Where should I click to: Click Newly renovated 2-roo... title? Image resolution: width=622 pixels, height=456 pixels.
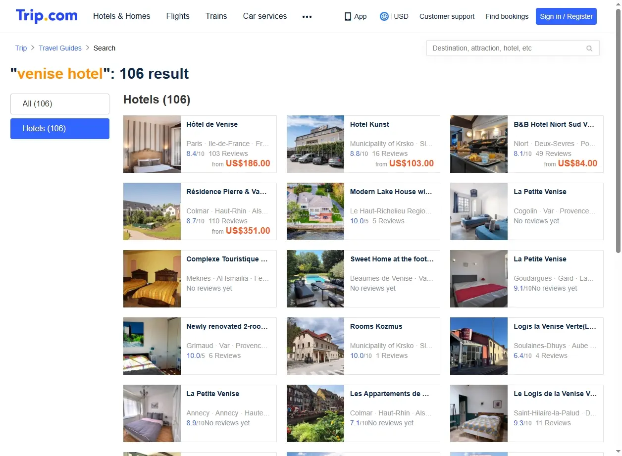coord(227,326)
